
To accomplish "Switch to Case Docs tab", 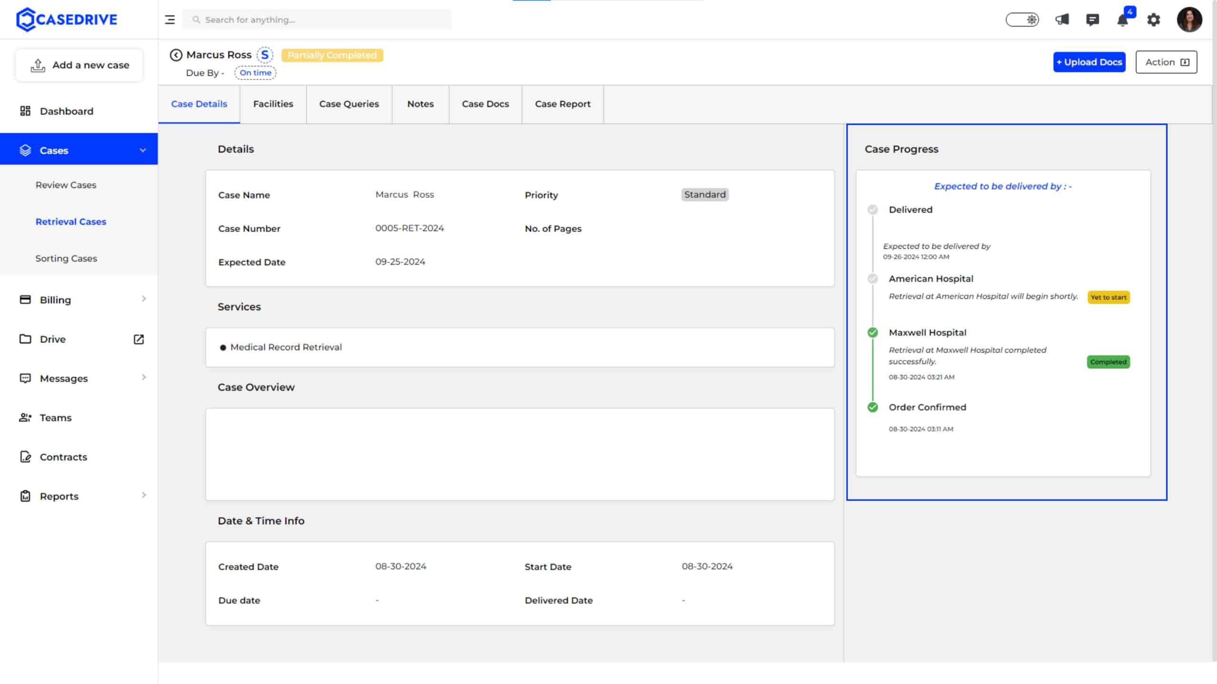I will pos(485,104).
